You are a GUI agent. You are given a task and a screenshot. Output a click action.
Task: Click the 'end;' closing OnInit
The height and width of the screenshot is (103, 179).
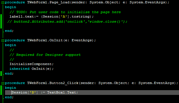pyautogui.click(x=9, y=74)
